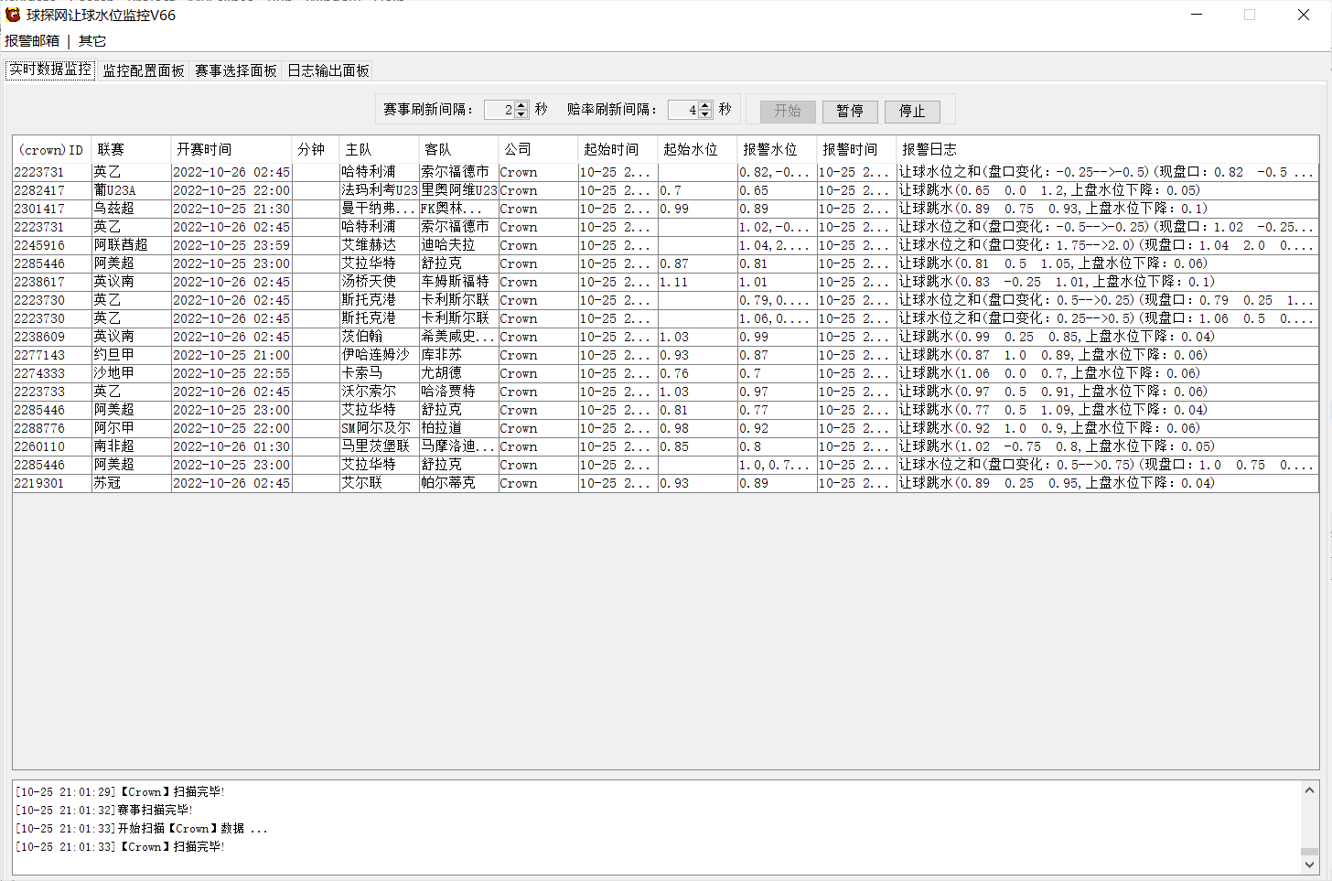Click log line 赛事扫描完毕!
Screen dimensions: 1332x881
coord(104,811)
